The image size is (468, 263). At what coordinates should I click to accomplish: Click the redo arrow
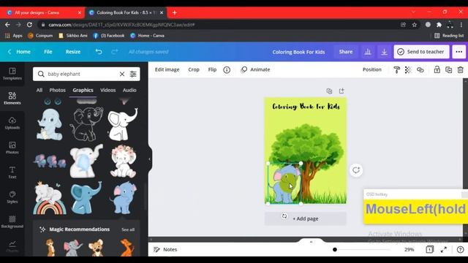(x=114, y=52)
